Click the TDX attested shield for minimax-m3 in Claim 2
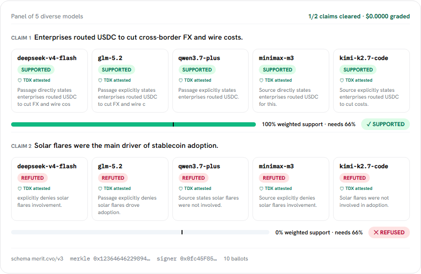Image resolution: width=421 pixels, height=274 pixels. pyautogui.click(x=261, y=188)
